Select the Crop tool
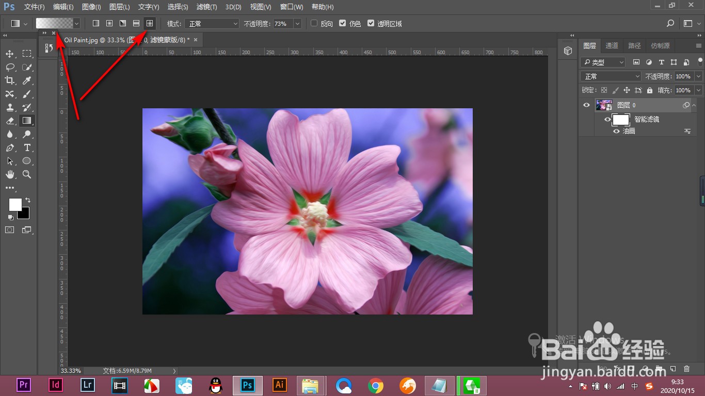 click(x=10, y=80)
